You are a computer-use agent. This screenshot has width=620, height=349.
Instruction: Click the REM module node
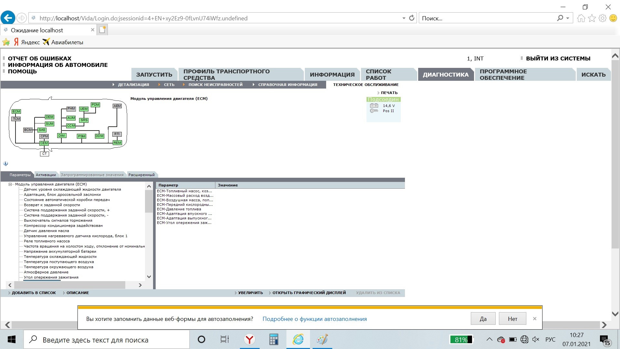tap(117, 143)
